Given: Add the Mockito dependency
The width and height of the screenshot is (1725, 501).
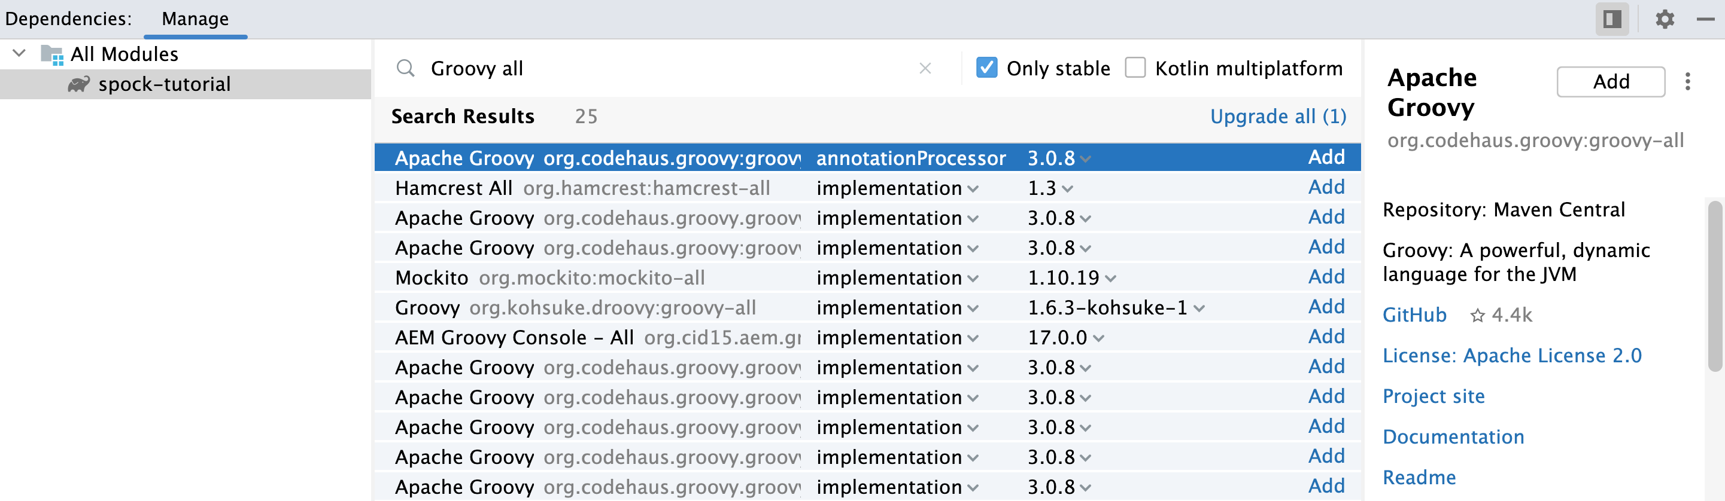Looking at the screenshot, I should [1326, 277].
